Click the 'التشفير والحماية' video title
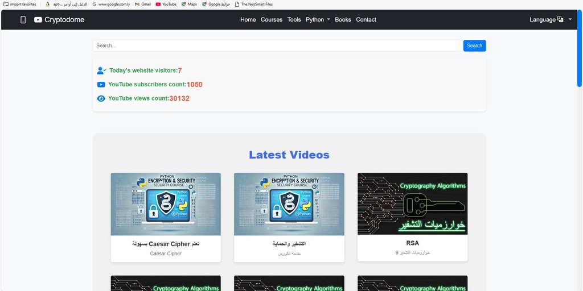Image resolution: width=583 pixels, height=291 pixels. coord(289,244)
